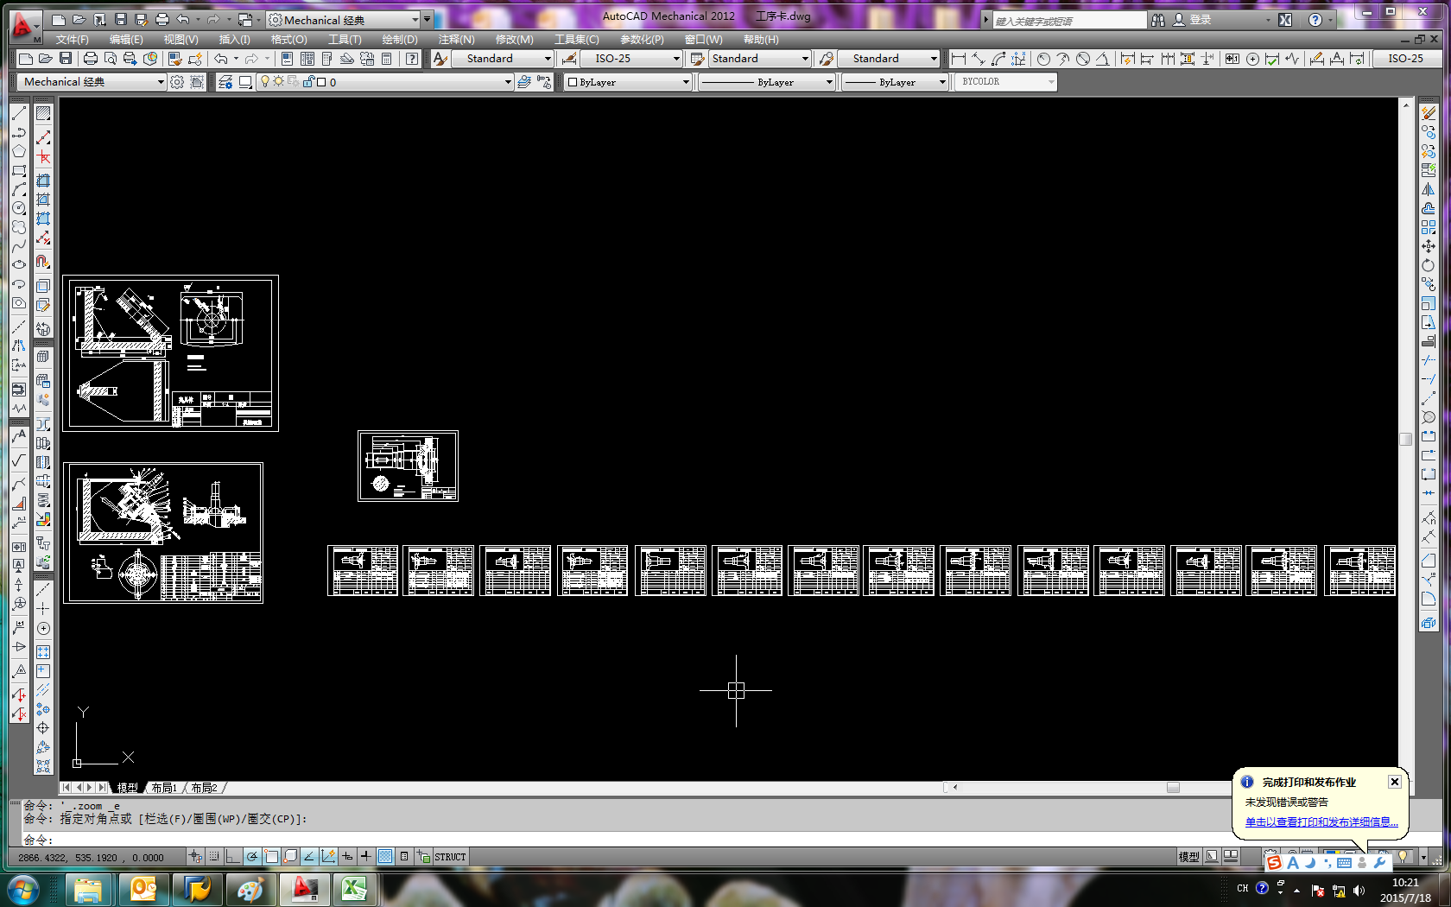Click the Windows Start button
Viewport: 1451px width, 907px height.
(23, 889)
